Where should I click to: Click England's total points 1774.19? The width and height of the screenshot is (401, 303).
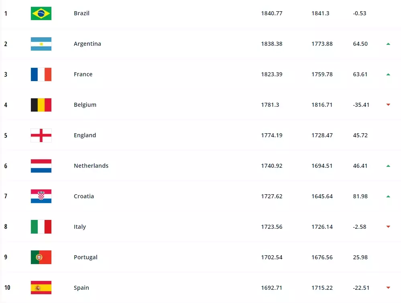[272, 135]
